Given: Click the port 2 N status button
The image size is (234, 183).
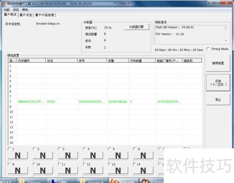Looking at the screenshot, I should point(43,155).
